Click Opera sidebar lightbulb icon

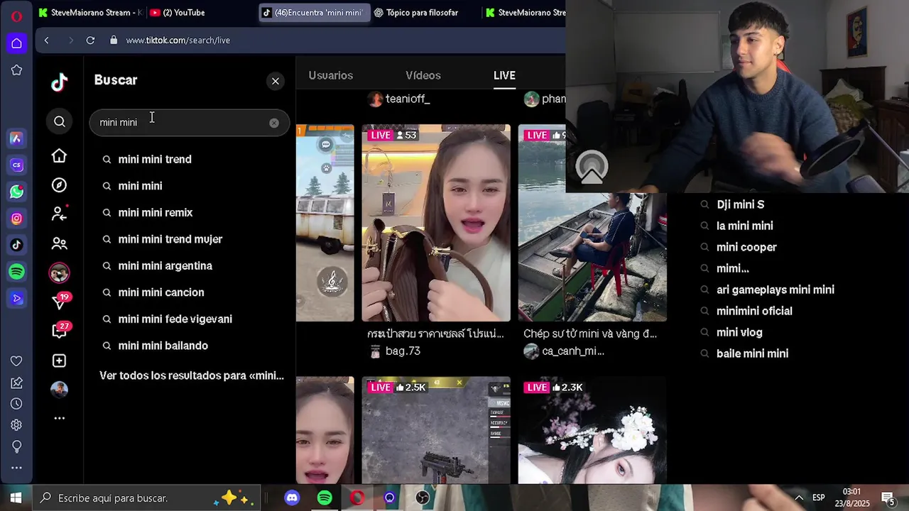(16, 446)
